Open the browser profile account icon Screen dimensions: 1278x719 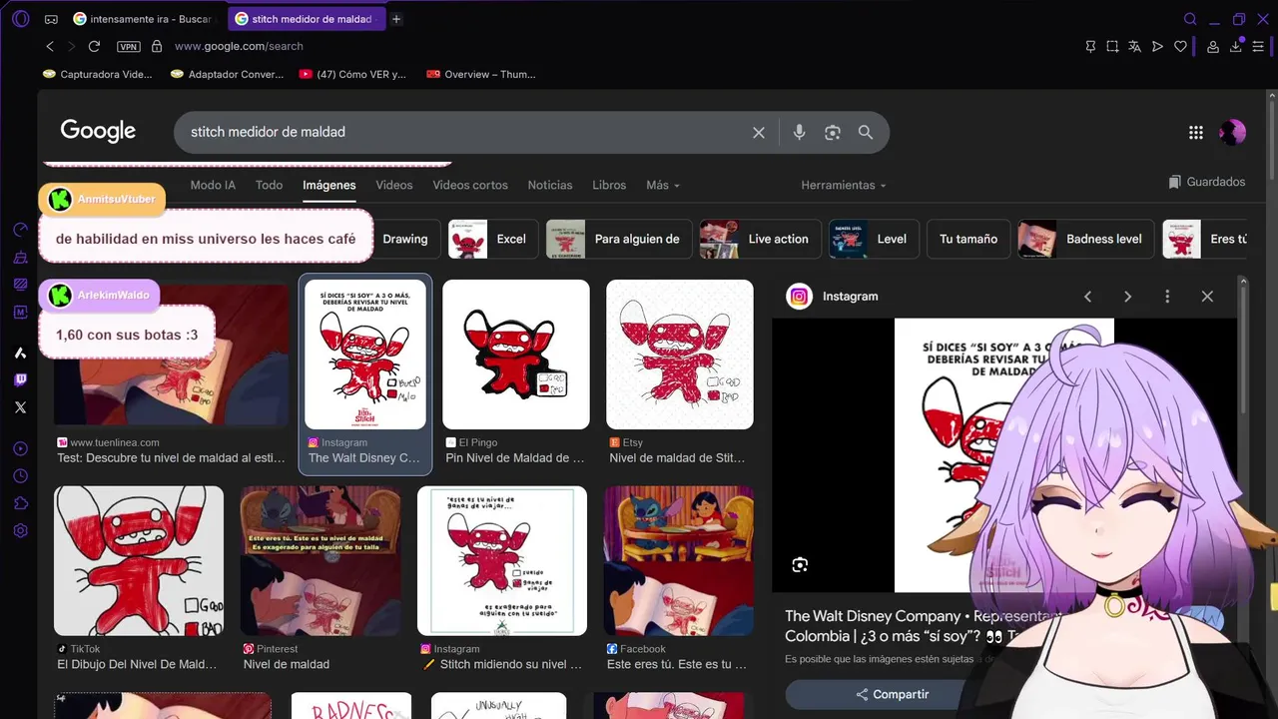pyautogui.click(x=1213, y=47)
